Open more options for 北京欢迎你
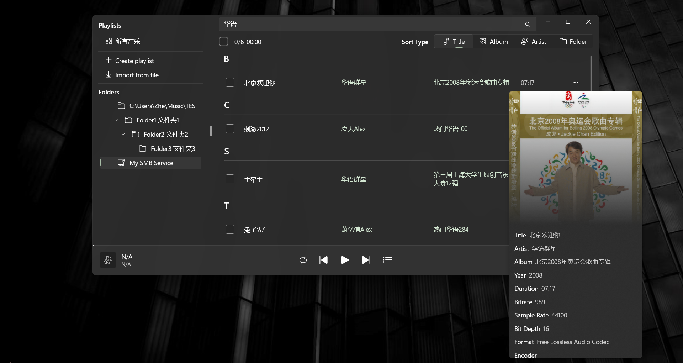683x363 pixels. [x=576, y=83]
